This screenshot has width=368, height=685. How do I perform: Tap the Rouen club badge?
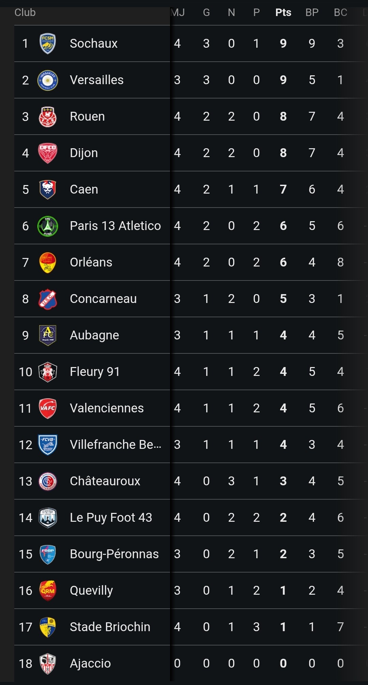tap(48, 117)
